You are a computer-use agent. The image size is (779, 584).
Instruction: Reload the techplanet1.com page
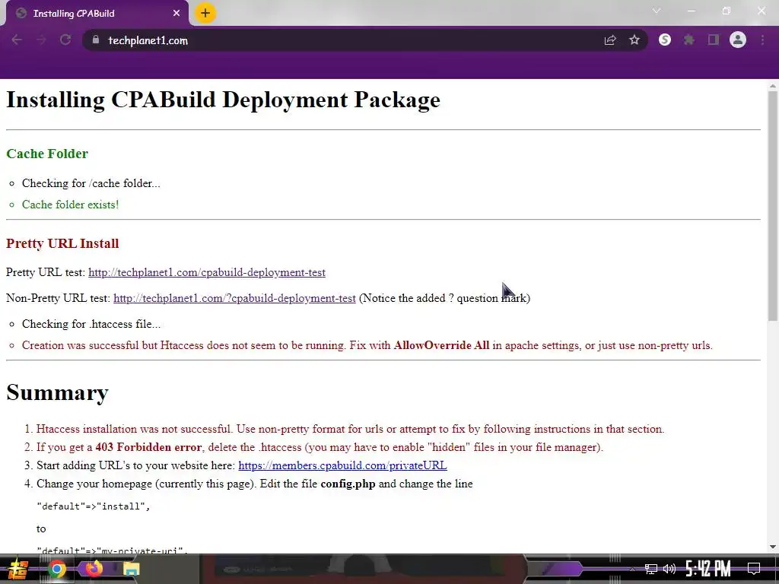point(65,40)
